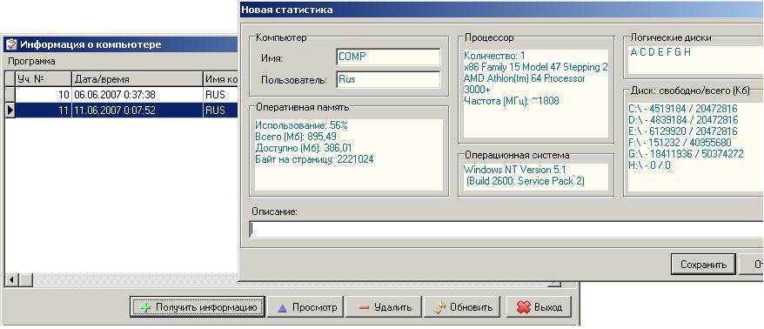Click the red cross icon on Выход

click(523, 307)
